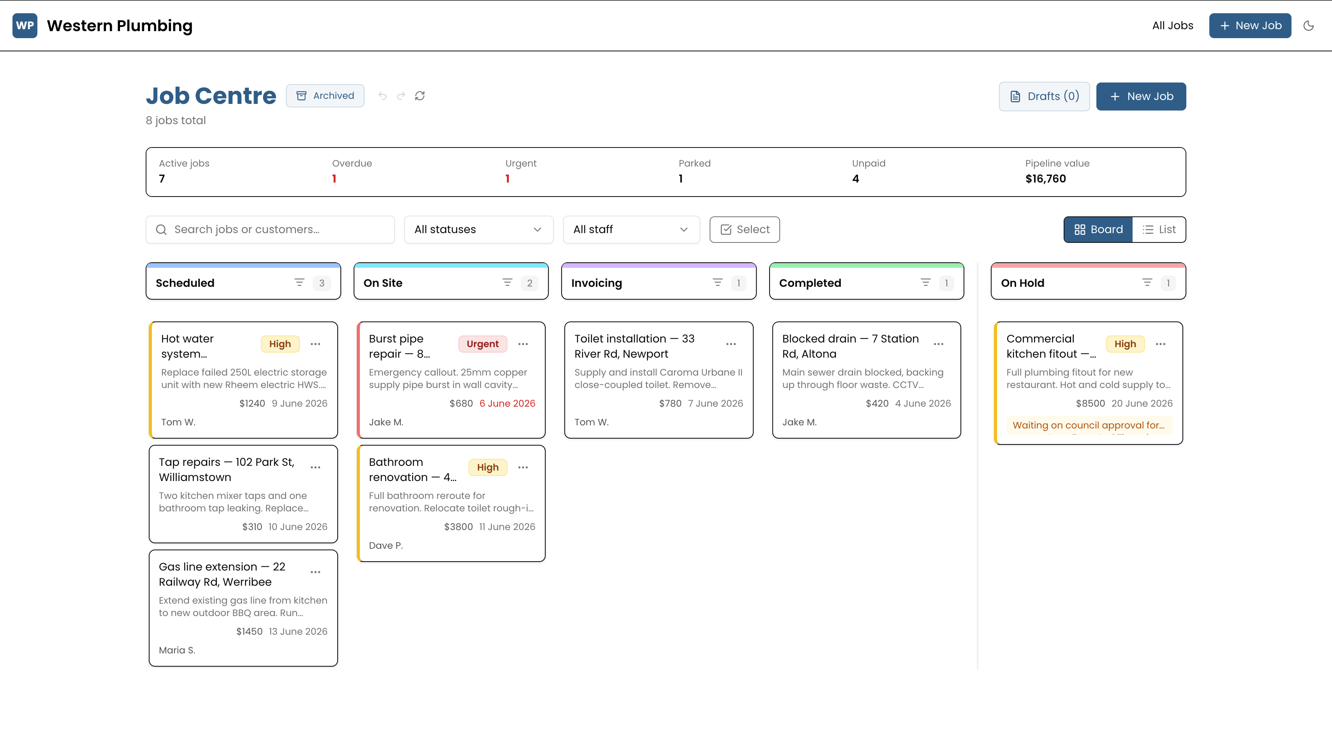Open the Tap repairs — 102 Park St job
The width and height of the screenshot is (1332, 741).
coord(227,470)
